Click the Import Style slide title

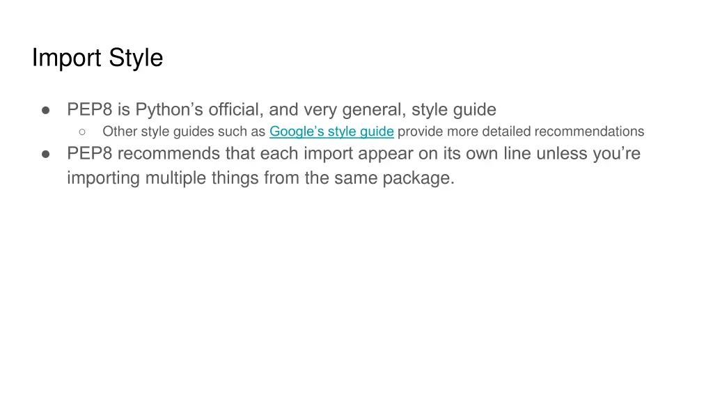(x=97, y=58)
